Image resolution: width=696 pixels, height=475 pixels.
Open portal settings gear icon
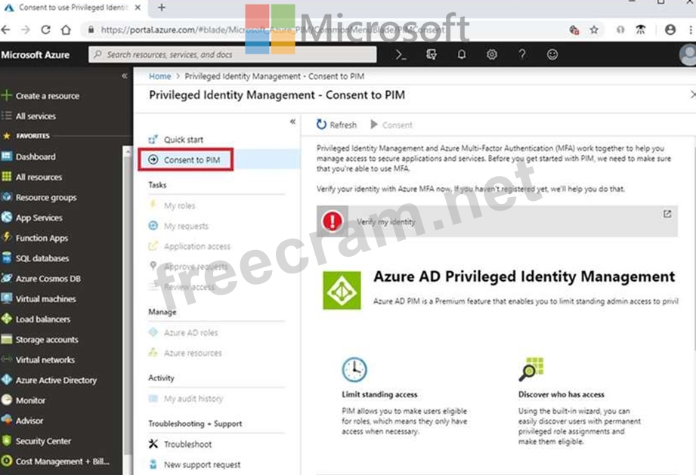(492, 54)
